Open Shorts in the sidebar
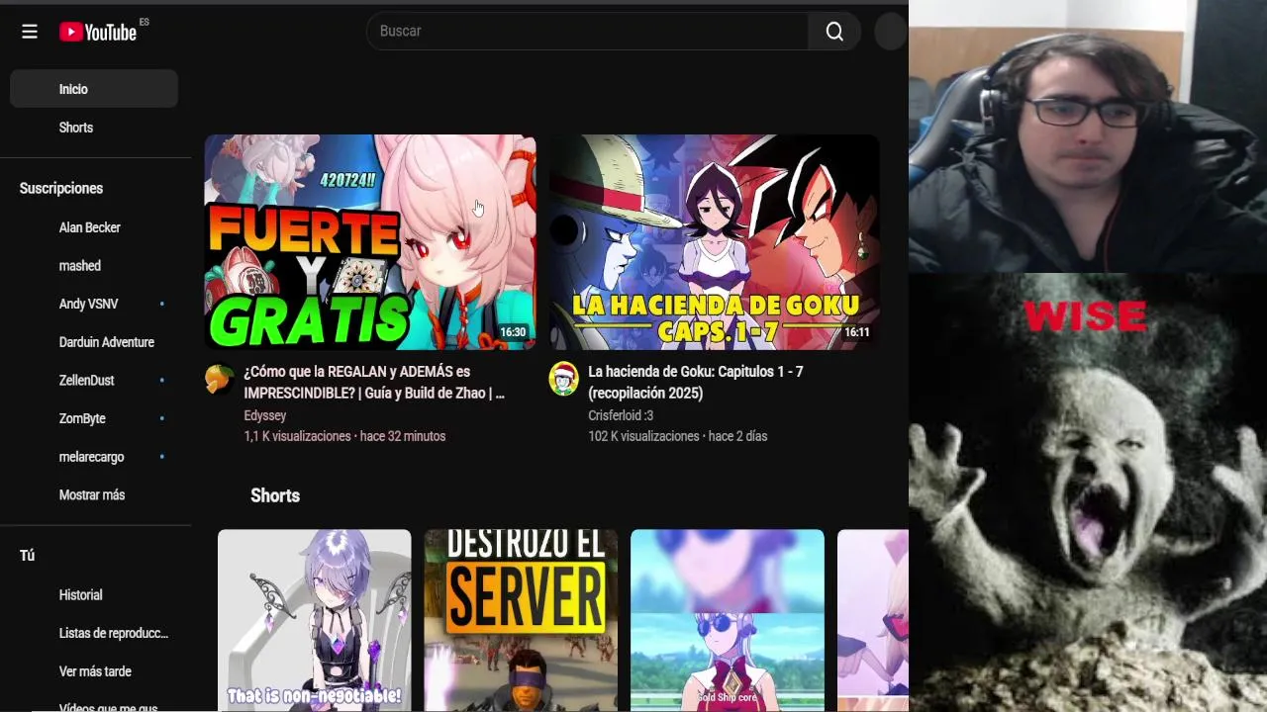 point(94,128)
